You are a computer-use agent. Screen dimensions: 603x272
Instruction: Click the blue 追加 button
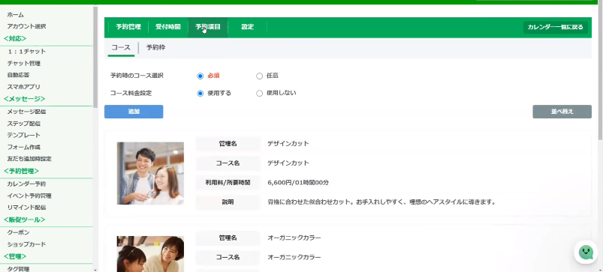tap(134, 112)
